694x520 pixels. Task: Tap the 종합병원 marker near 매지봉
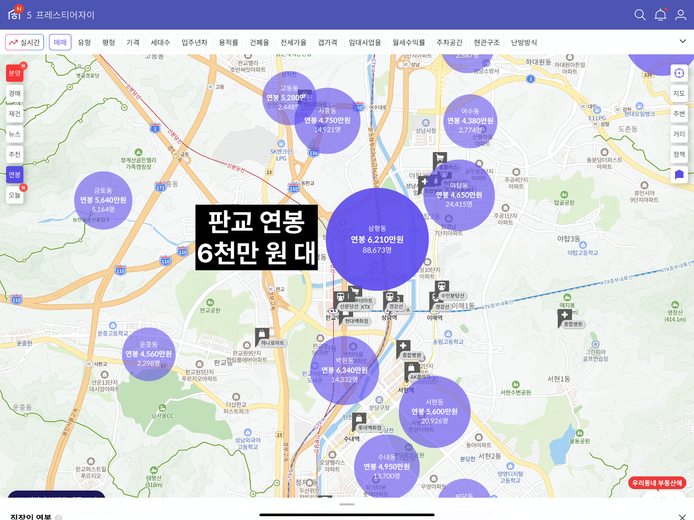(x=565, y=316)
